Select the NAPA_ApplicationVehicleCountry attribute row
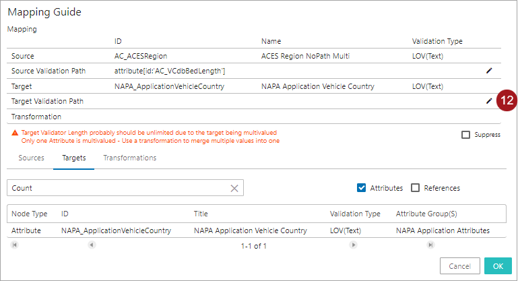The height and width of the screenshot is (281, 518). pos(116,230)
